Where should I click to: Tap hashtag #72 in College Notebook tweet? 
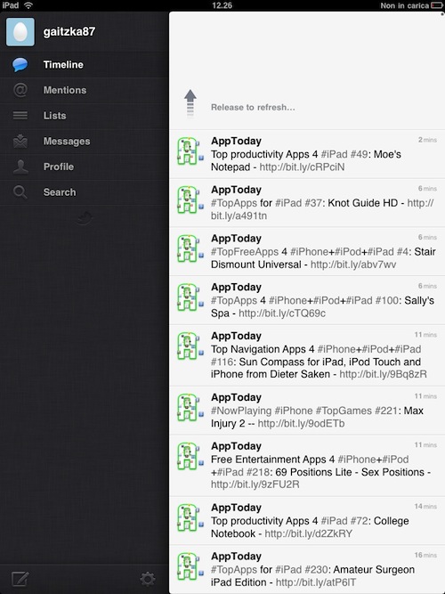tap(359, 521)
